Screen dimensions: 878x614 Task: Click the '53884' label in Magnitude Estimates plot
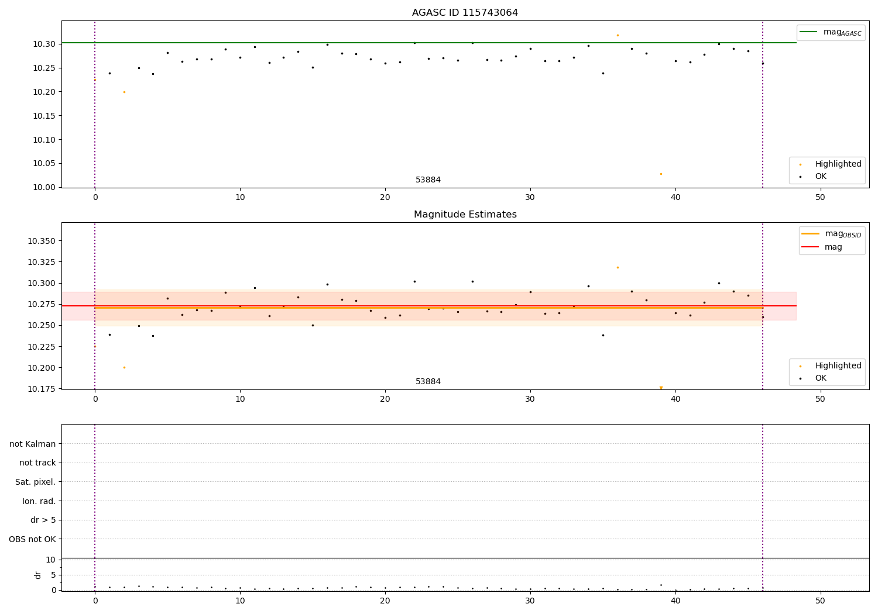428,382
